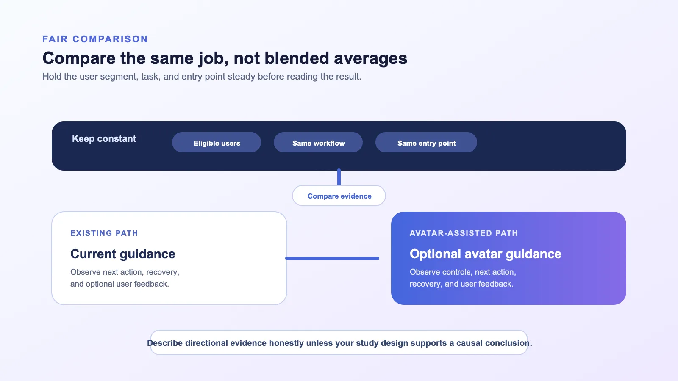678x381 pixels.
Task: Click the 'Eligible users' pill
Action: 217,142
